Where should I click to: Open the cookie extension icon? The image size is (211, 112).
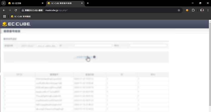click(x=187, y=10)
